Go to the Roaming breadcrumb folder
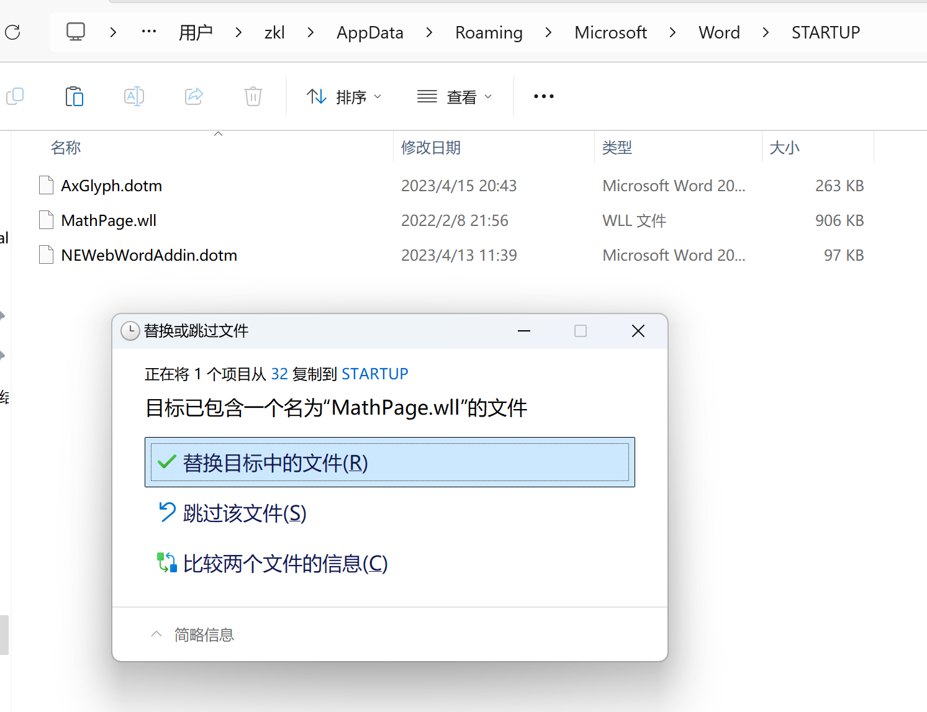 point(489,32)
